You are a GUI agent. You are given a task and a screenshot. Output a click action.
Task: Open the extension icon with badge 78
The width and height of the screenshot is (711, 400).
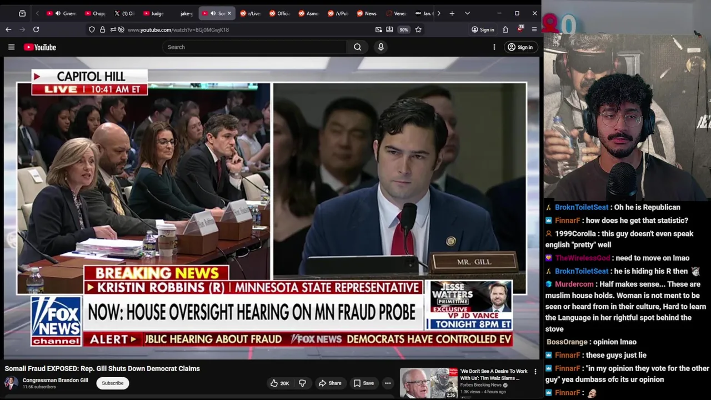(520, 29)
